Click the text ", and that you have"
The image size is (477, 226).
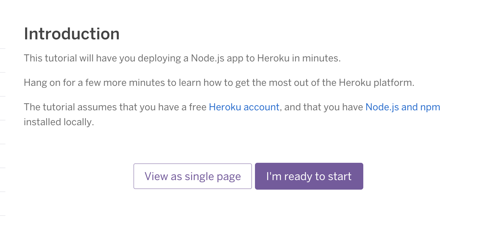click(x=321, y=107)
